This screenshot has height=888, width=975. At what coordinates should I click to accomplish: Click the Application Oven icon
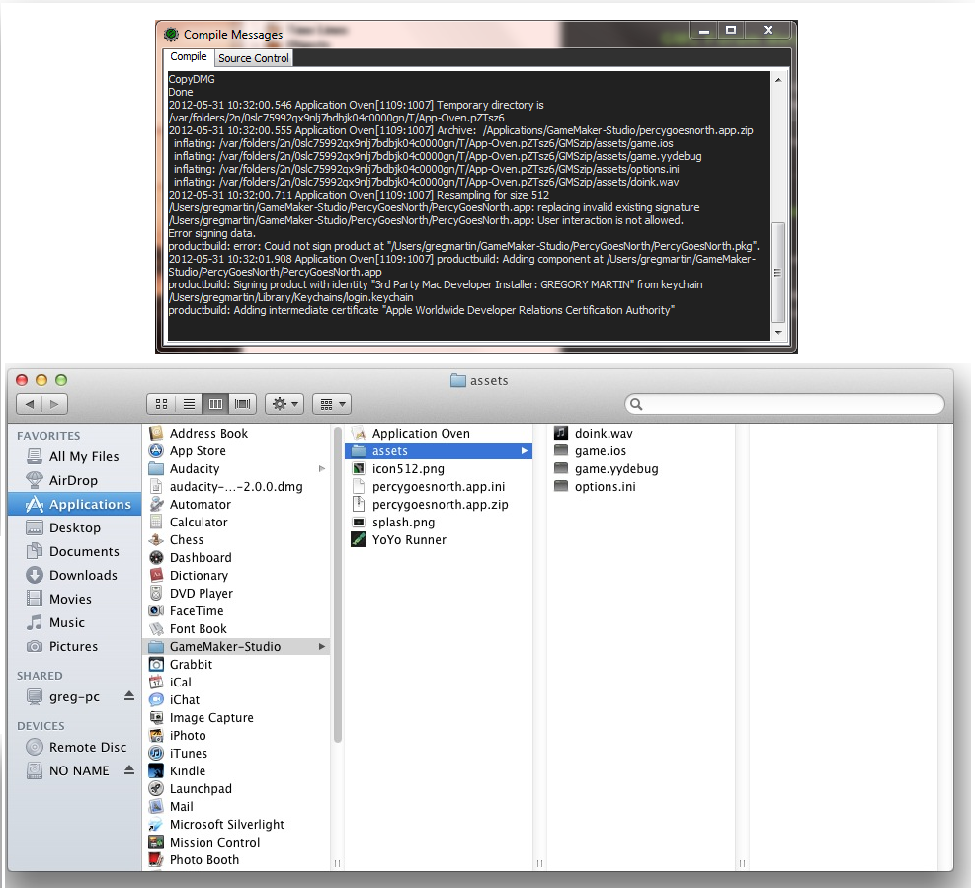click(359, 433)
